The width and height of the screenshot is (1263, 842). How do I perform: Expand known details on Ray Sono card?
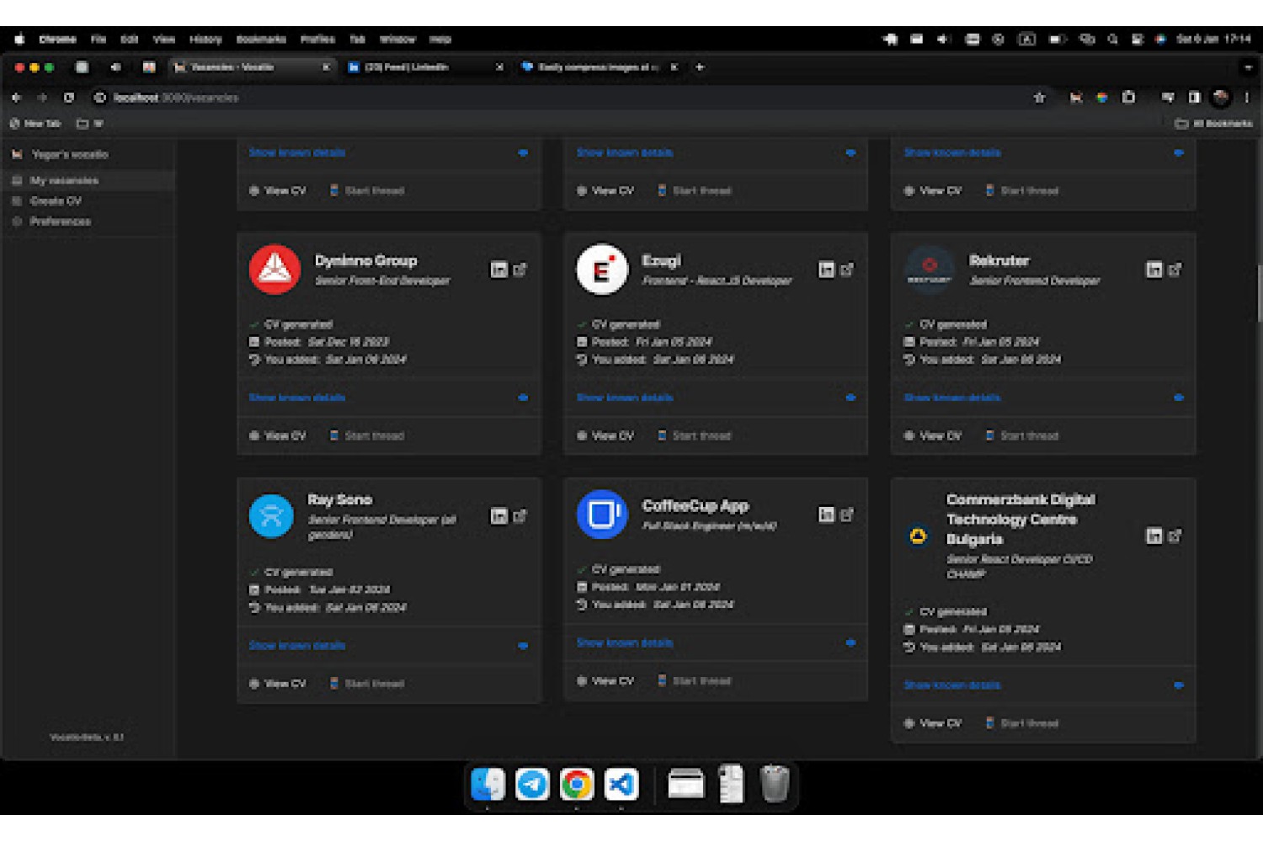[x=297, y=646]
